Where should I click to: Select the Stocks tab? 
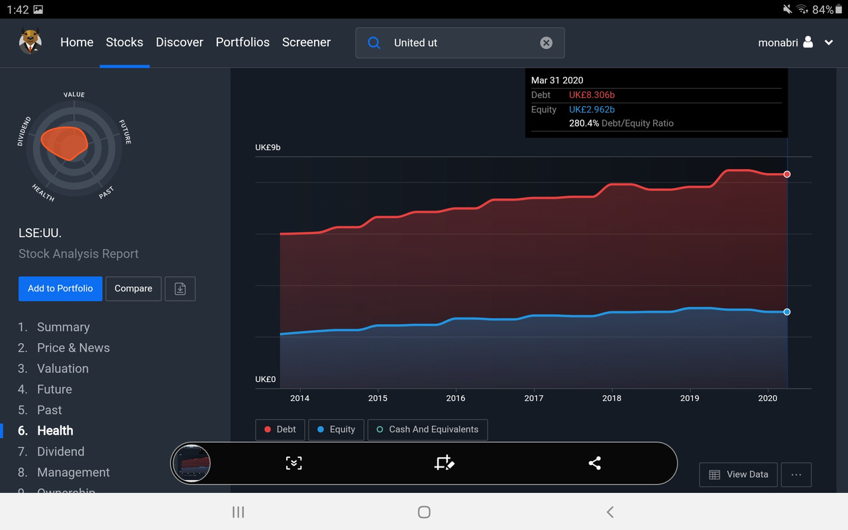(x=125, y=42)
